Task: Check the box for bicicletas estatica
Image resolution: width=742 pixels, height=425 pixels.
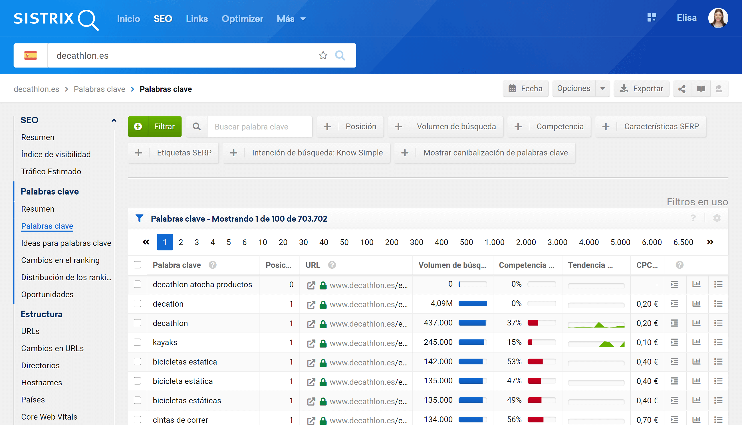Action: pyautogui.click(x=137, y=362)
